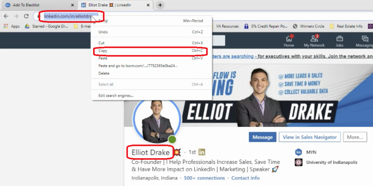Open a new tab with the plus button

pyautogui.click(x=160, y=5)
